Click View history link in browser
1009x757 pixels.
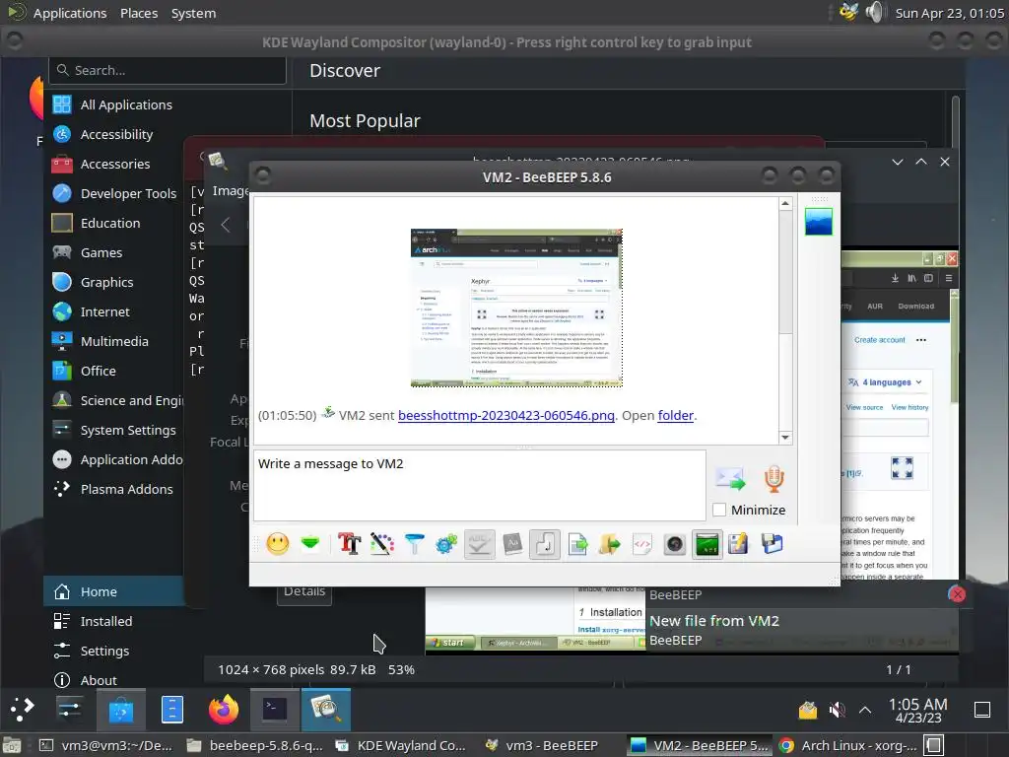coord(909,407)
